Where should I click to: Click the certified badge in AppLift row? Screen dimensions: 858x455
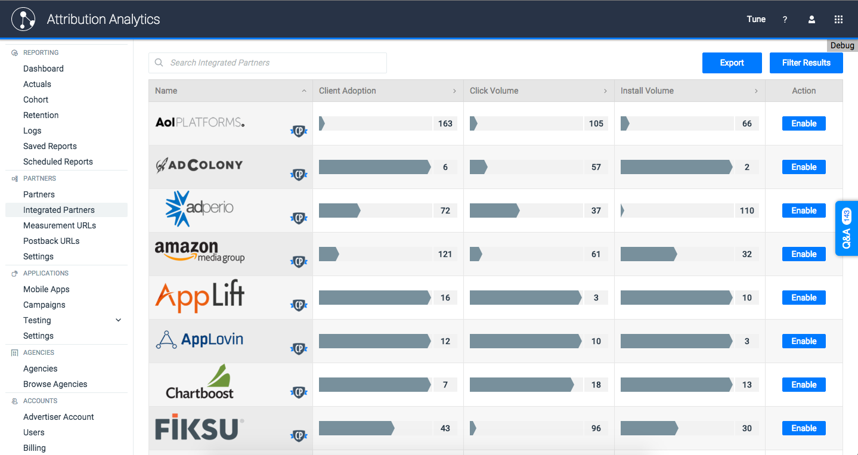pyautogui.click(x=299, y=305)
